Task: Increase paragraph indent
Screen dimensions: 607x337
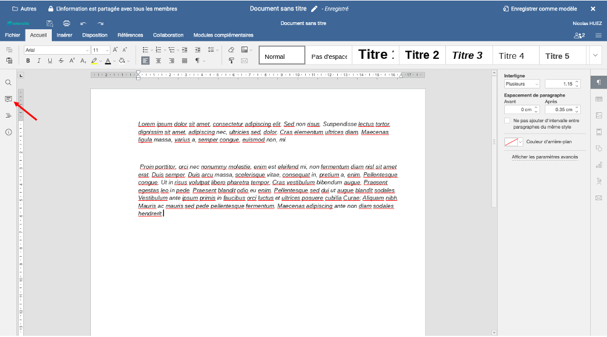Action: pos(198,50)
